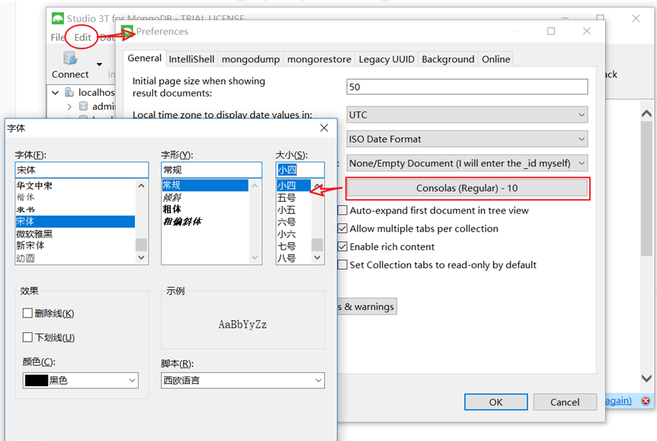Click the localhost server icon
This screenshot has height=441, width=657.
tap(69, 92)
